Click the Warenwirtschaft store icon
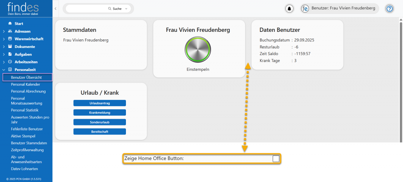 point(10,39)
